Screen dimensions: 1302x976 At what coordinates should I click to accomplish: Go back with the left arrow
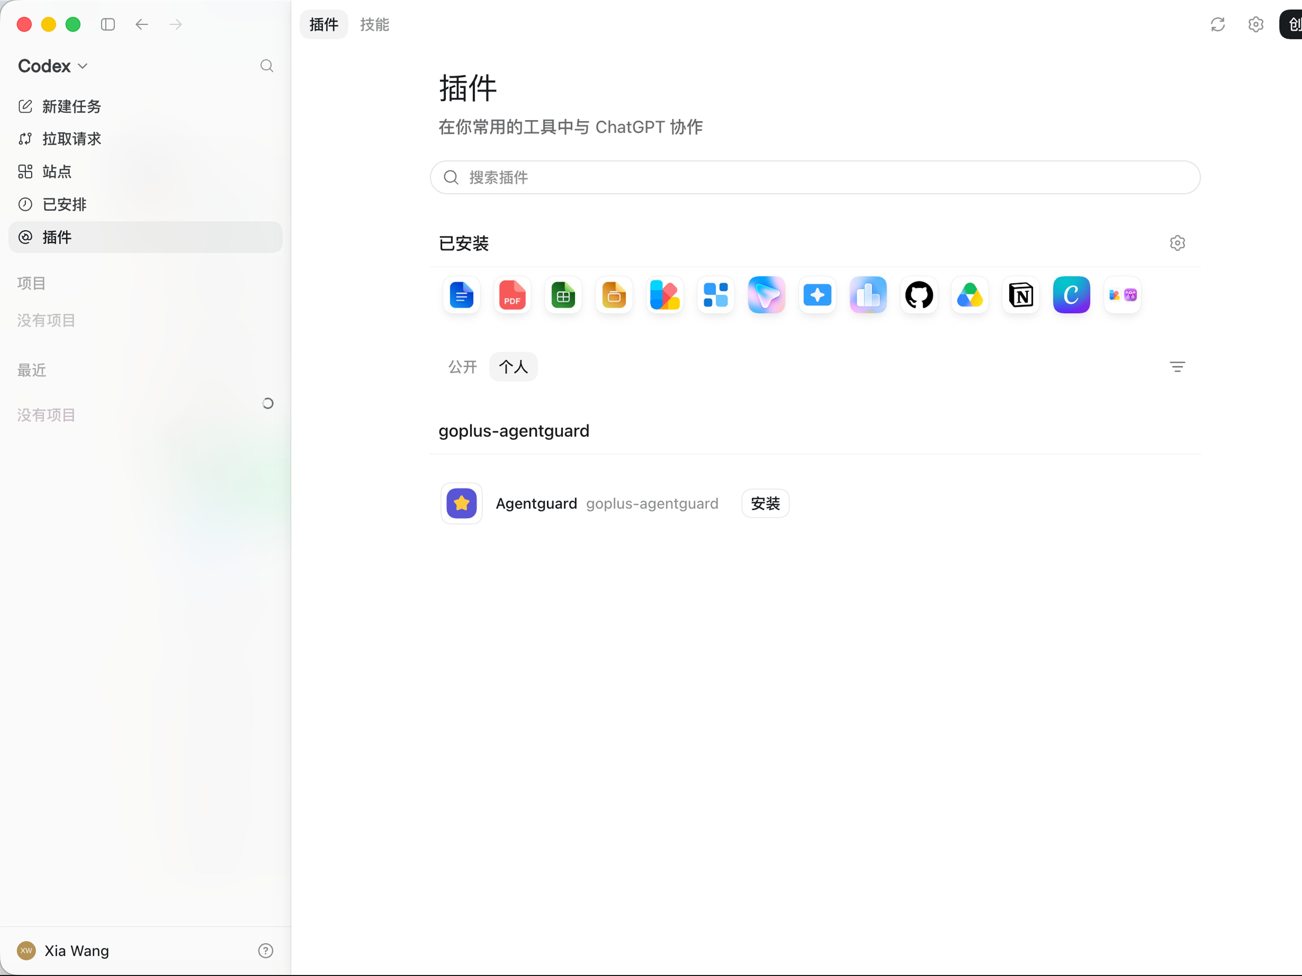coord(142,24)
